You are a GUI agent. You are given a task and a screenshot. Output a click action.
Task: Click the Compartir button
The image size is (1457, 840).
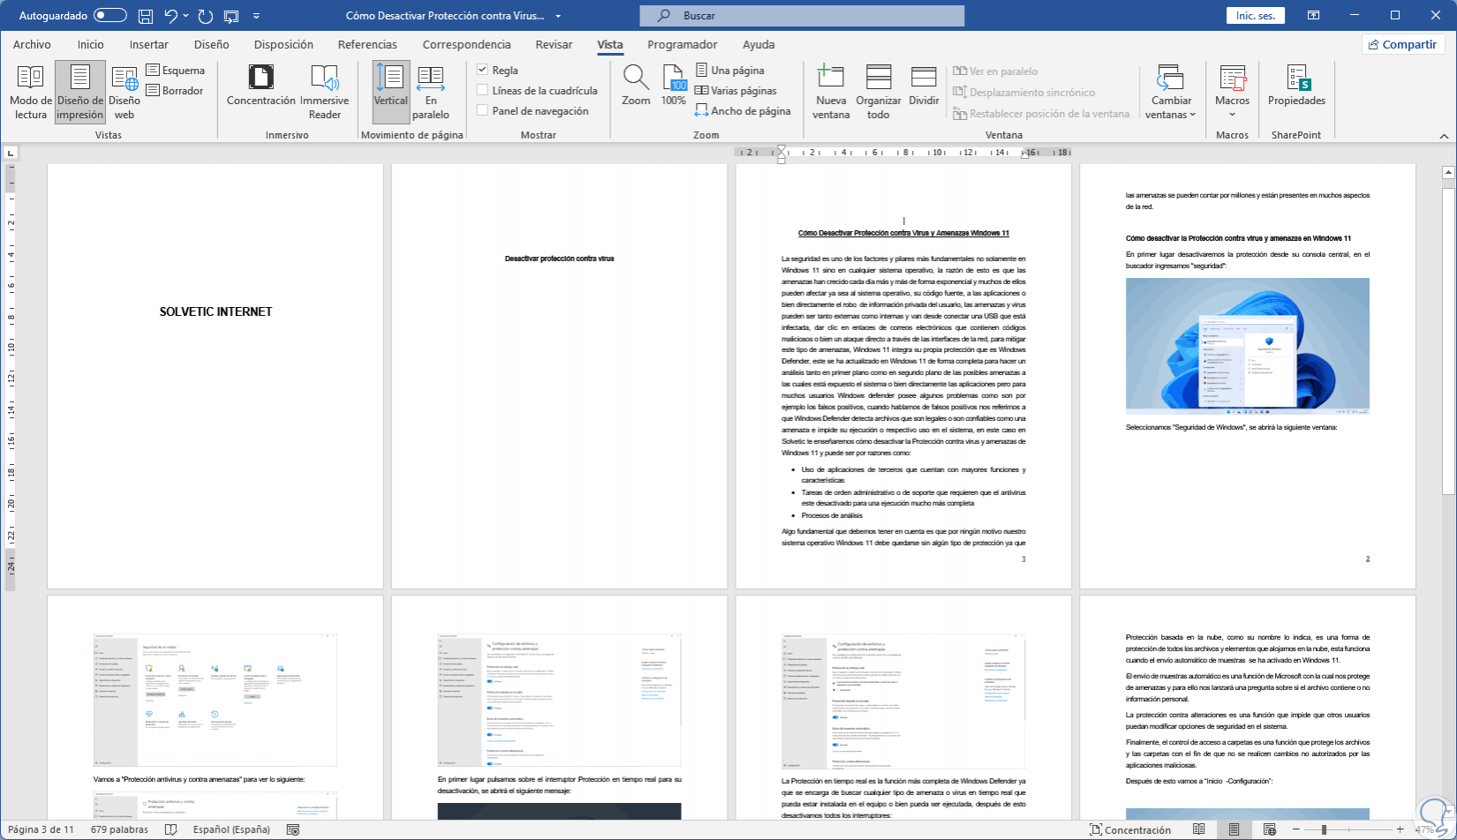click(1403, 44)
